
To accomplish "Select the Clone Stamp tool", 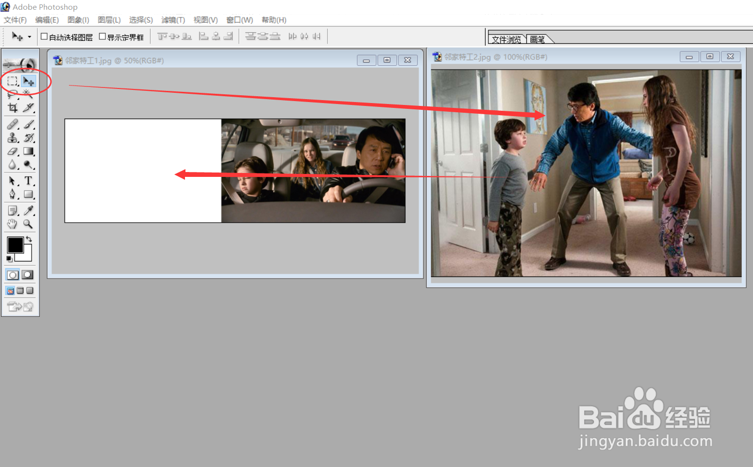I will [13, 138].
